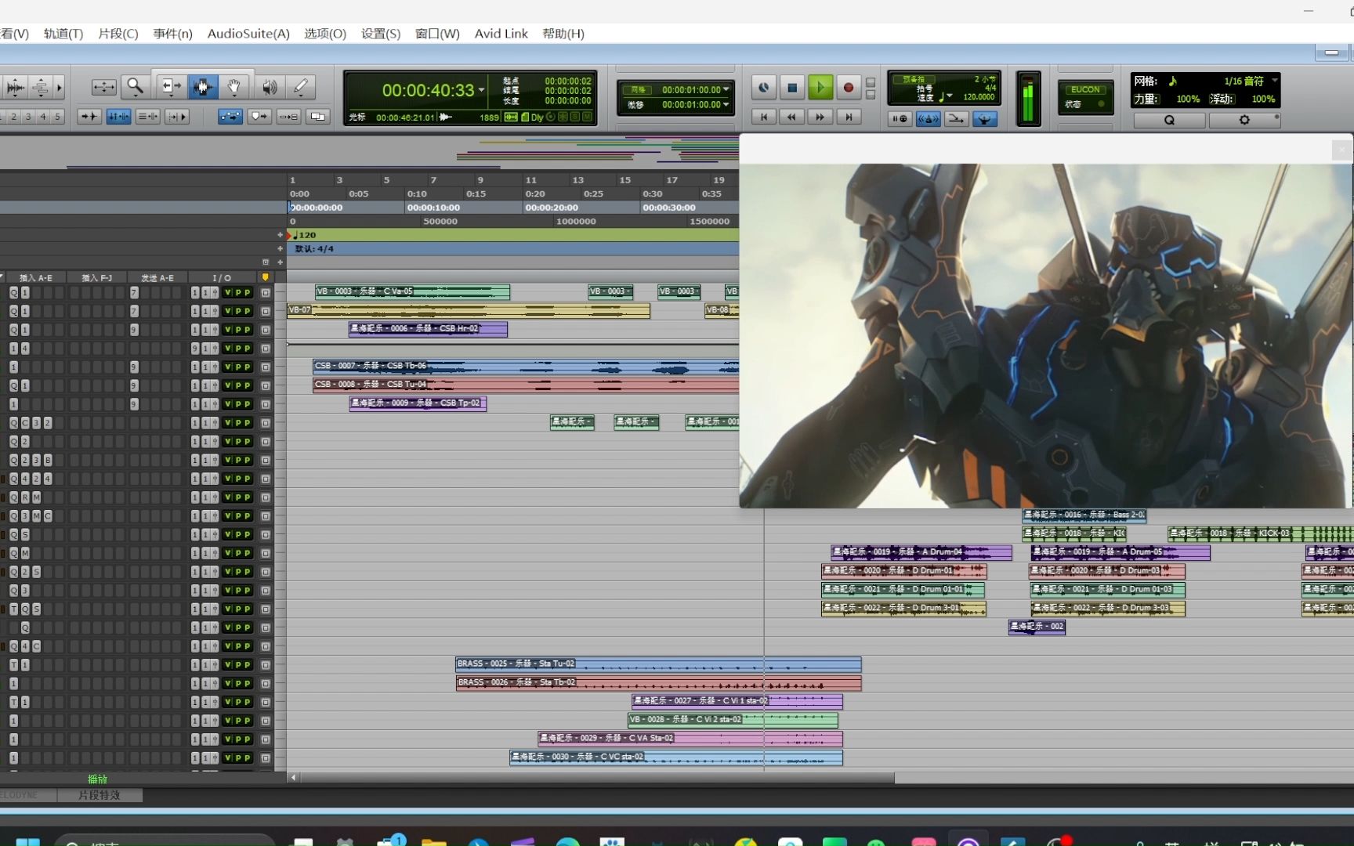Click the Record button in transport
The height and width of the screenshot is (846, 1354).
coord(849,88)
